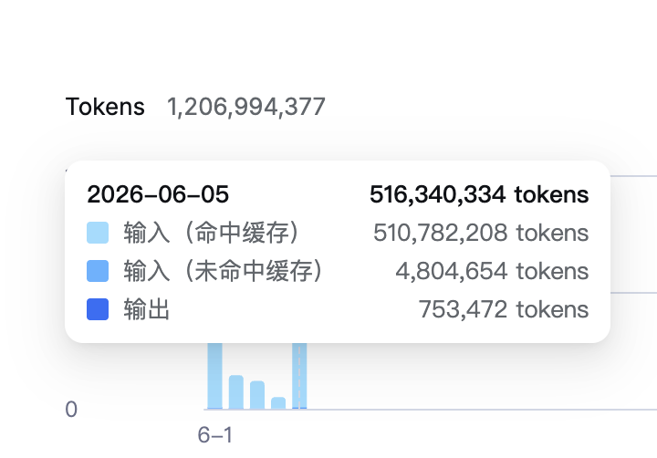Click the 0 y-axis label
The width and height of the screenshot is (657, 458).
(x=71, y=410)
